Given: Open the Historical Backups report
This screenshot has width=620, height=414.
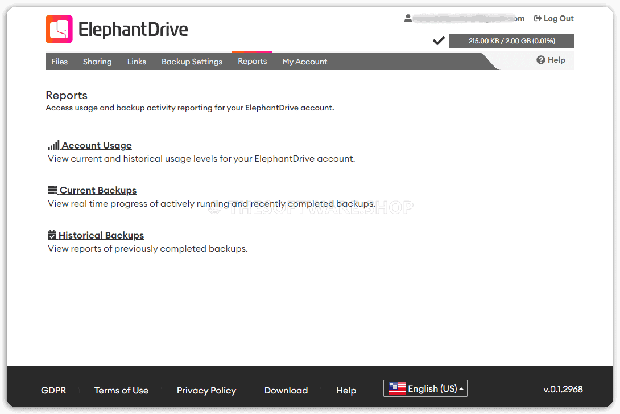Looking at the screenshot, I should (x=101, y=236).
